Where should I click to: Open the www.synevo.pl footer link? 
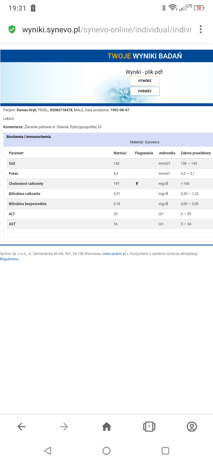(114, 254)
